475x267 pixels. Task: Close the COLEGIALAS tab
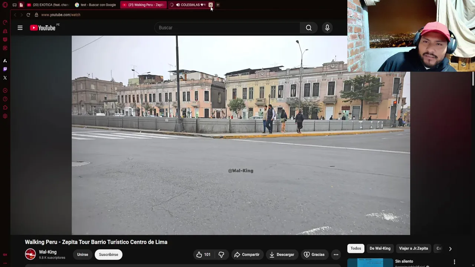210,5
